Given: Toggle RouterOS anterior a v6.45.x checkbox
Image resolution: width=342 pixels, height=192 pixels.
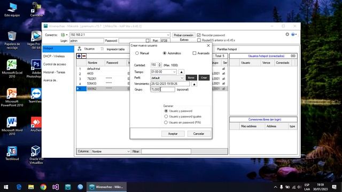Looking at the screenshot, I should click(199, 41).
